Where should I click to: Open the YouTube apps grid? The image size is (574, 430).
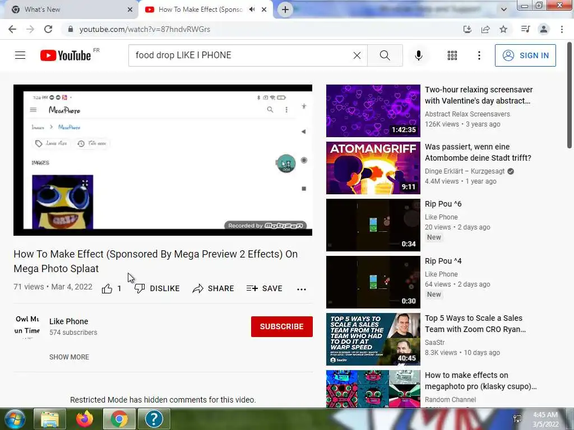point(452,55)
